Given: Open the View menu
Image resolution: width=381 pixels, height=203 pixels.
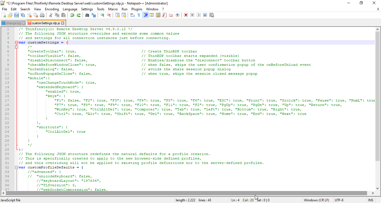Looking at the screenshot, I should click(x=37, y=9).
